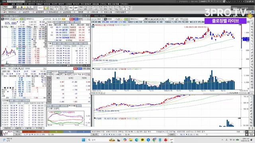The width and height of the screenshot is (255, 143).
Task: Click blue 매도 button in 종합 현재가 panel
Action: (x=76, y=19)
